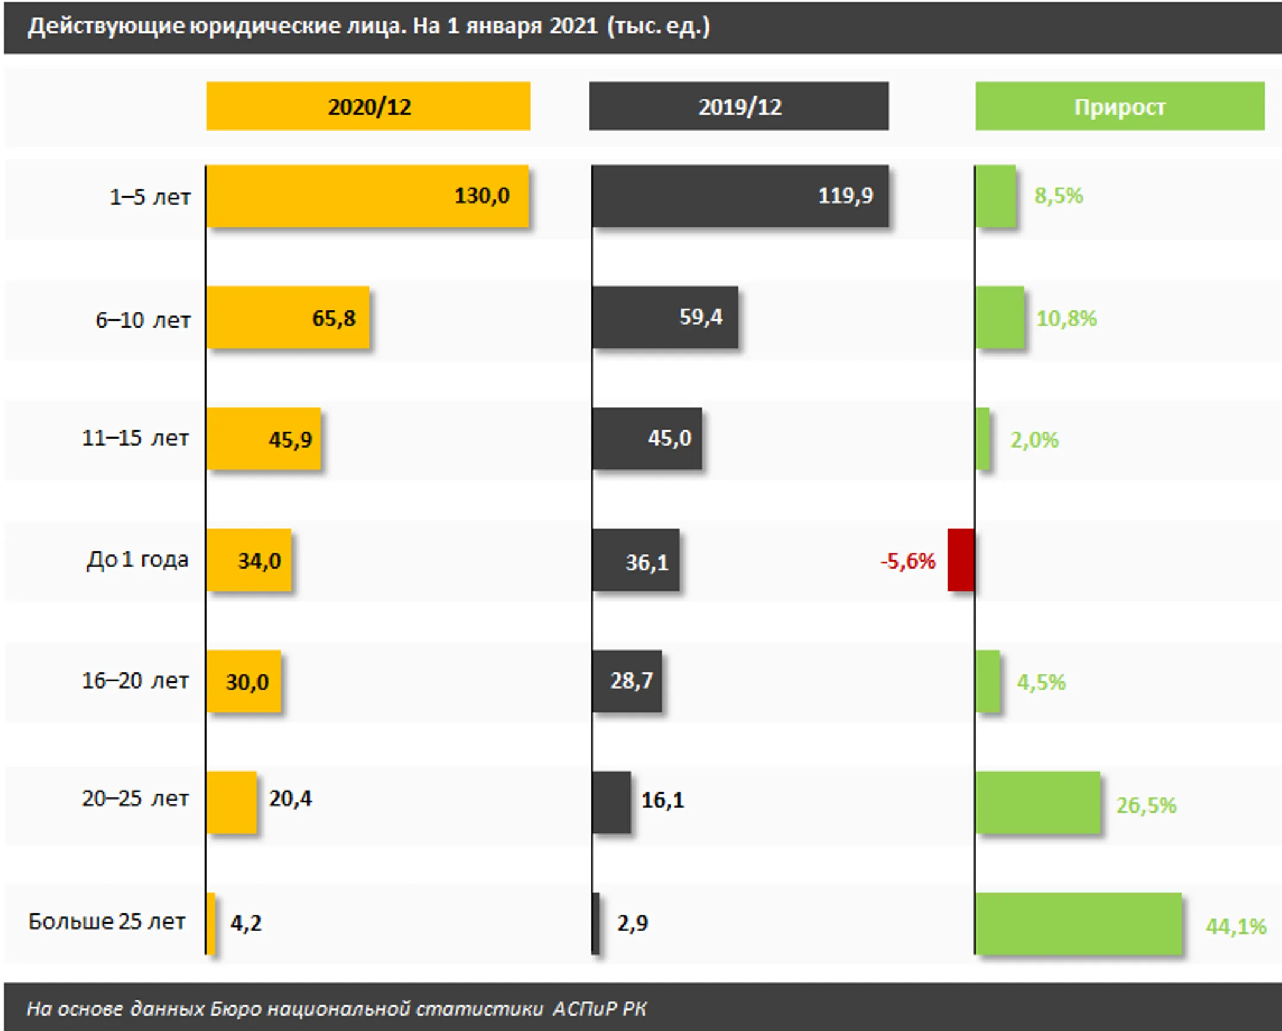Click the yellow 2020/12 column header
Screen dimensions: 1282x1031
click(368, 106)
